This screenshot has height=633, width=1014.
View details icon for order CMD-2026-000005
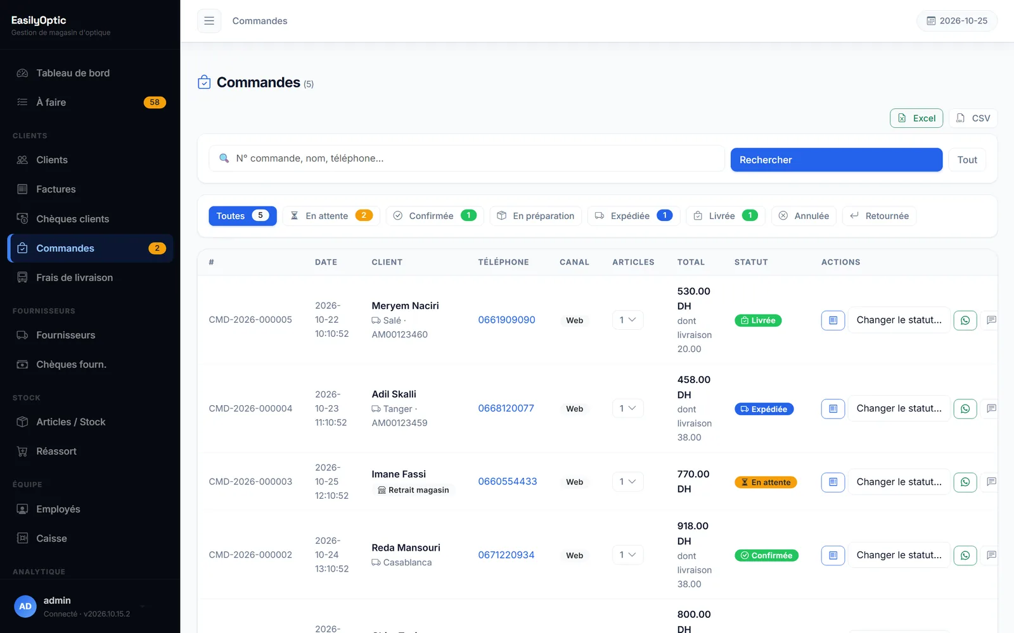point(833,320)
